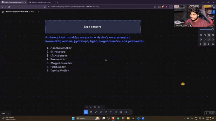This screenshot has height=121, width=216.
Task: Click the taskbar Search box
Action: tap(88, 118)
